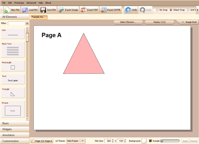Click the Export Image icon

(61, 10)
